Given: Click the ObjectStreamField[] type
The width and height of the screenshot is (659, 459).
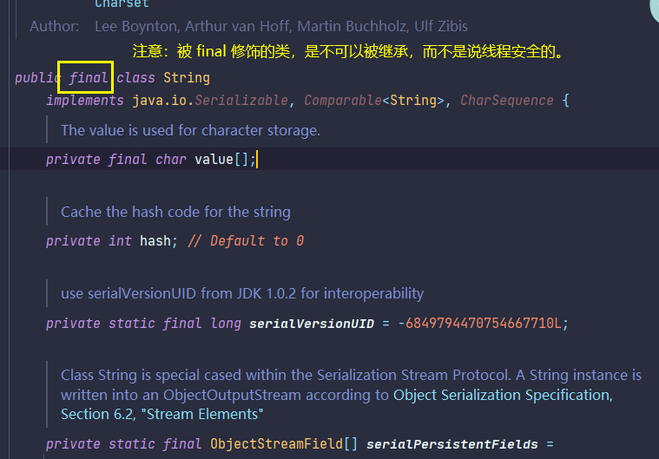Looking at the screenshot, I should (x=284, y=444).
